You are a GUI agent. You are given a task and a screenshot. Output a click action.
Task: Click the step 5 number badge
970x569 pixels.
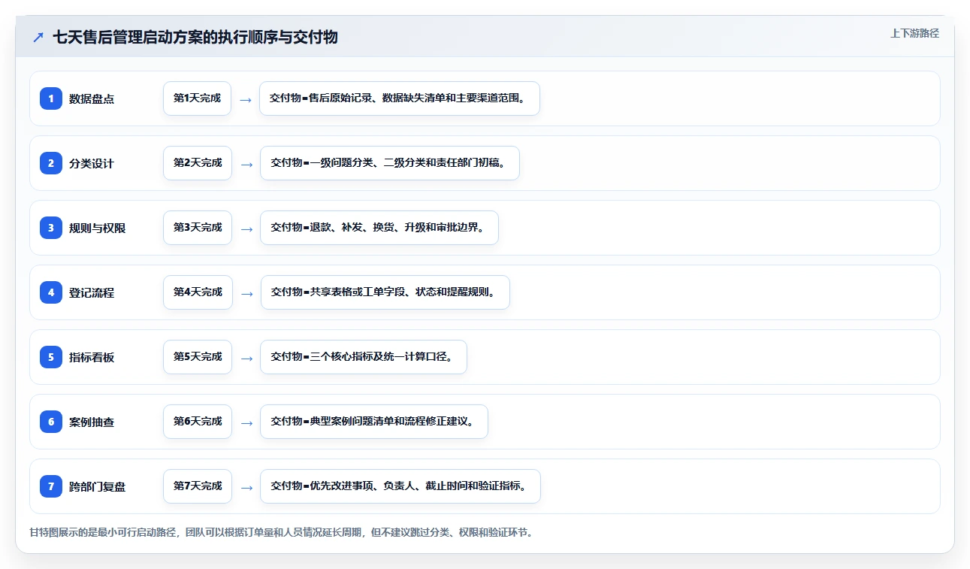pyautogui.click(x=51, y=357)
